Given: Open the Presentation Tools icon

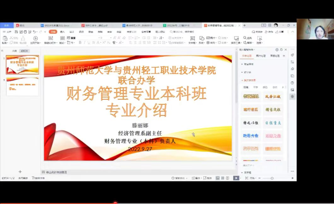Looking at the screenshot, I should (236, 38).
